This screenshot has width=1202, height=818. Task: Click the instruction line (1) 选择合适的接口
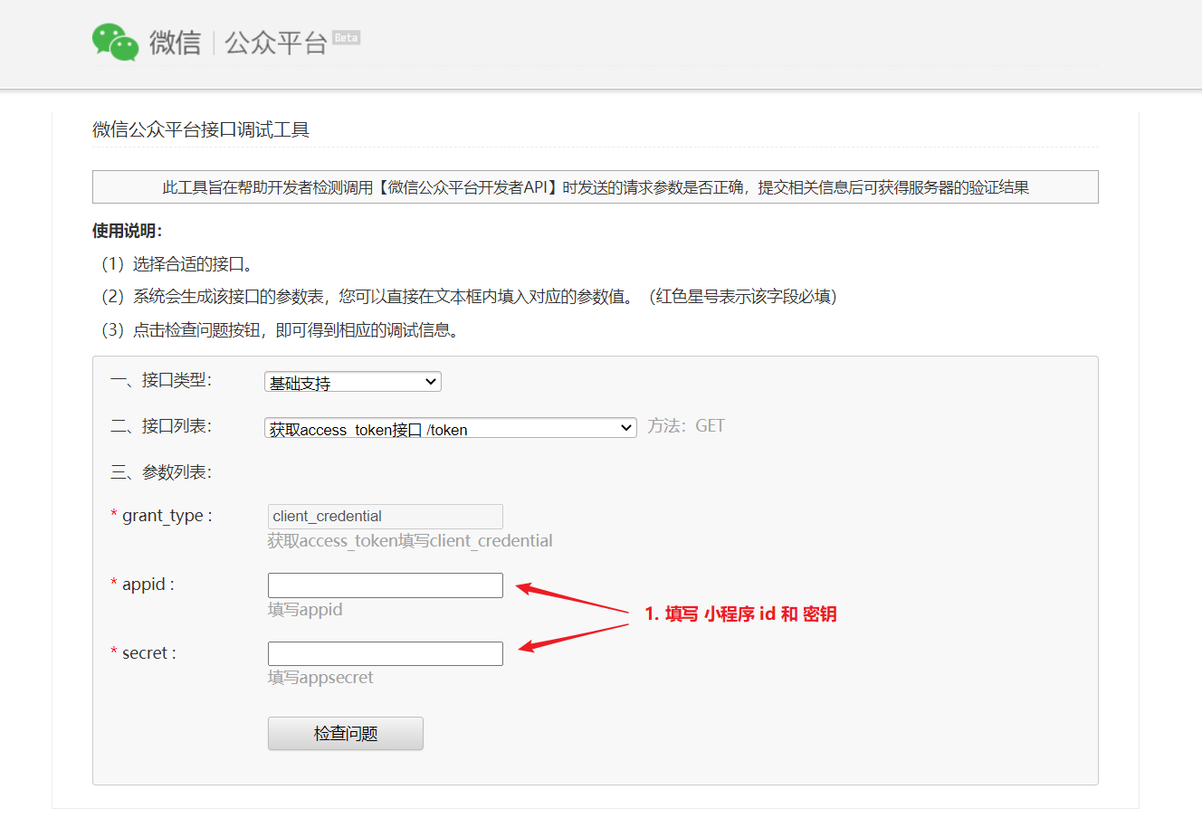(177, 264)
